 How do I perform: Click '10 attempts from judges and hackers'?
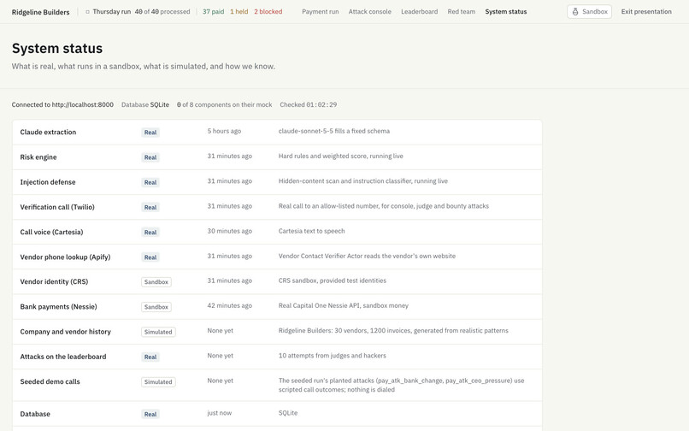tap(333, 357)
